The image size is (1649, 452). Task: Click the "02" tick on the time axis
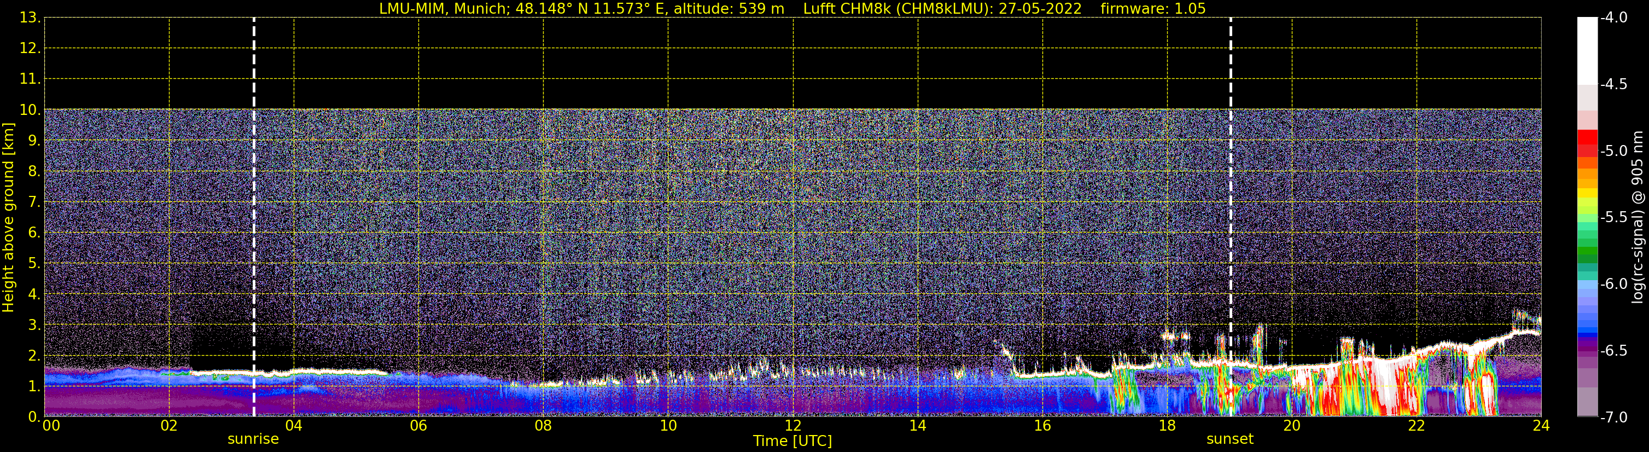(x=169, y=426)
